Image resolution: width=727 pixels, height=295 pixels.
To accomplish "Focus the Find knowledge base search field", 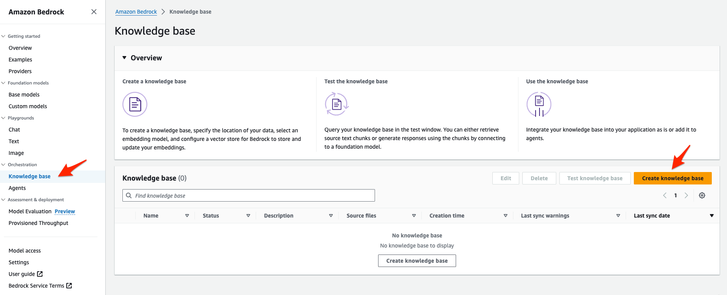I will tap(249, 195).
